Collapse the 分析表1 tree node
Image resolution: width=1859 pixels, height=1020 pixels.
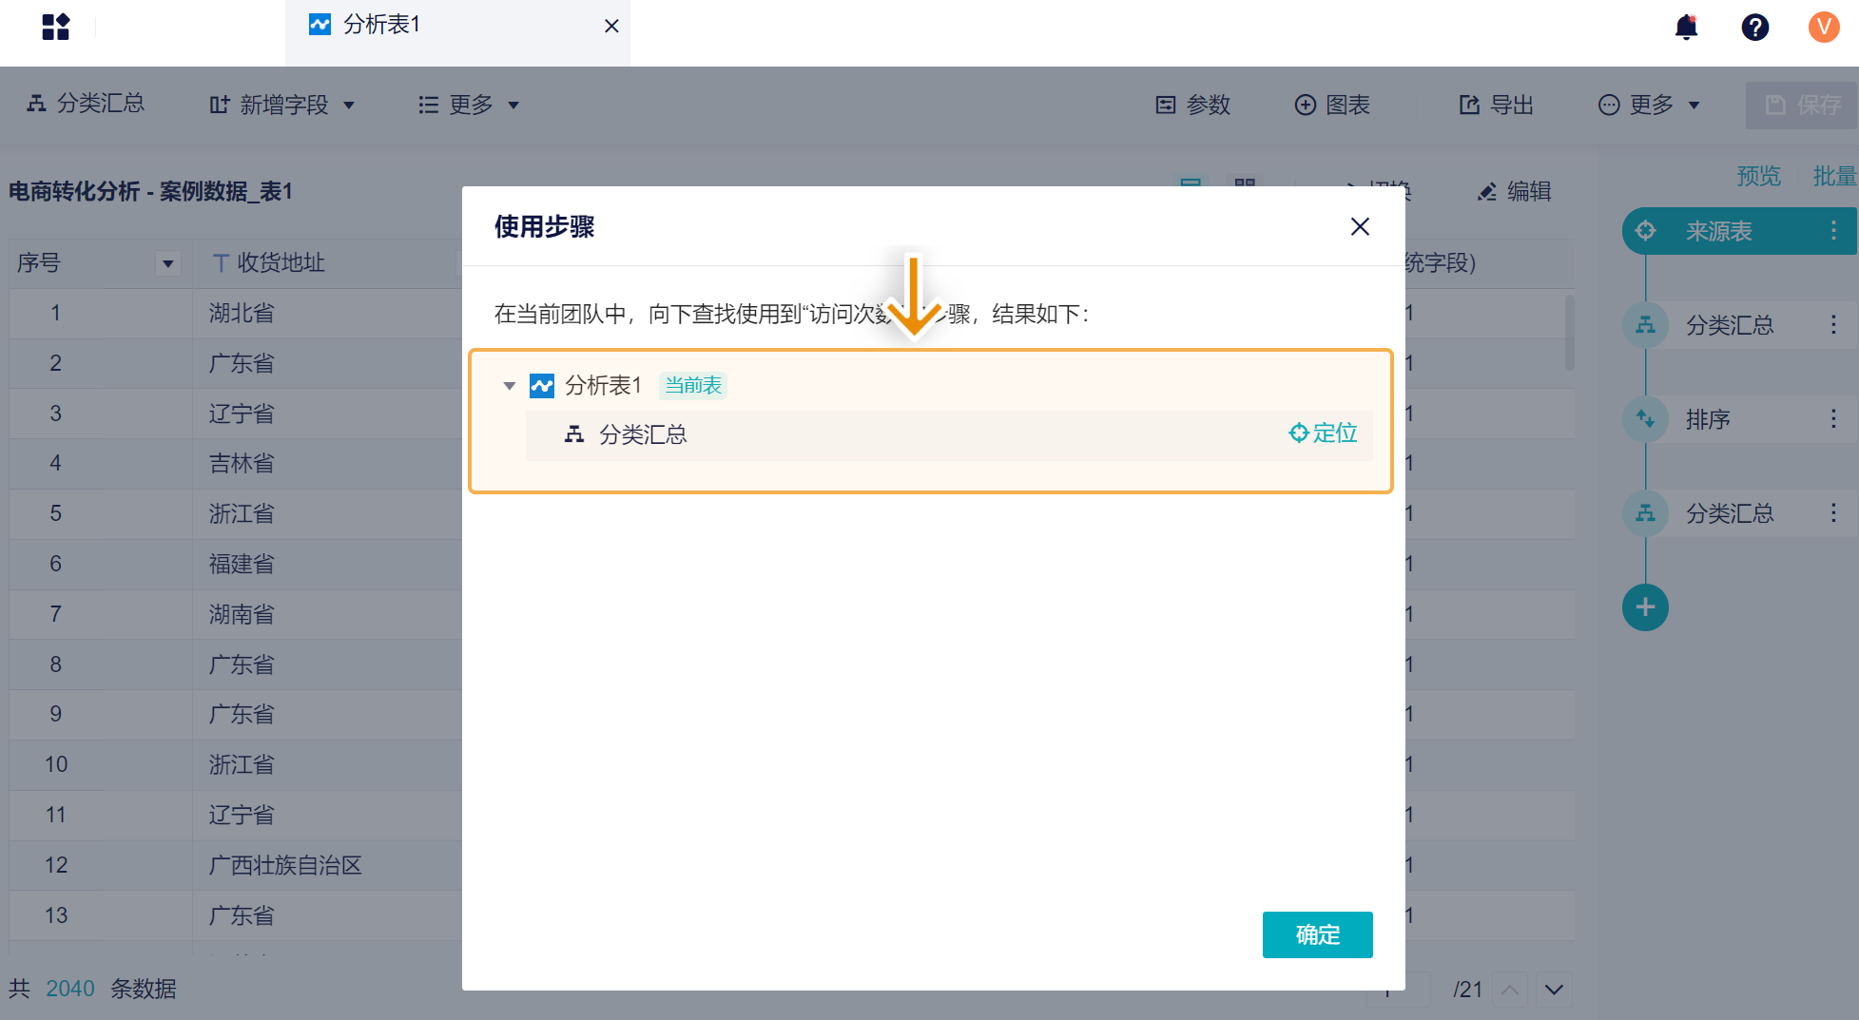(x=510, y=385)
